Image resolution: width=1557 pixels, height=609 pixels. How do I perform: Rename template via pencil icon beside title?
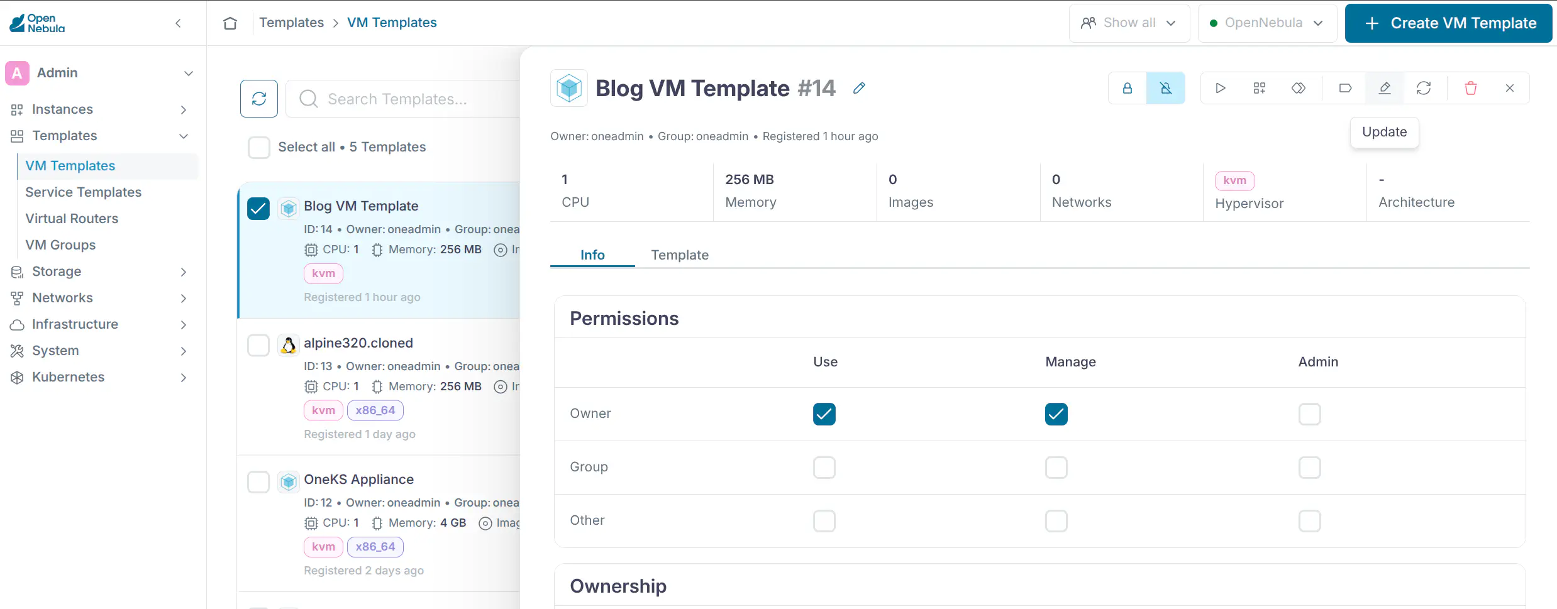[859, 88]
